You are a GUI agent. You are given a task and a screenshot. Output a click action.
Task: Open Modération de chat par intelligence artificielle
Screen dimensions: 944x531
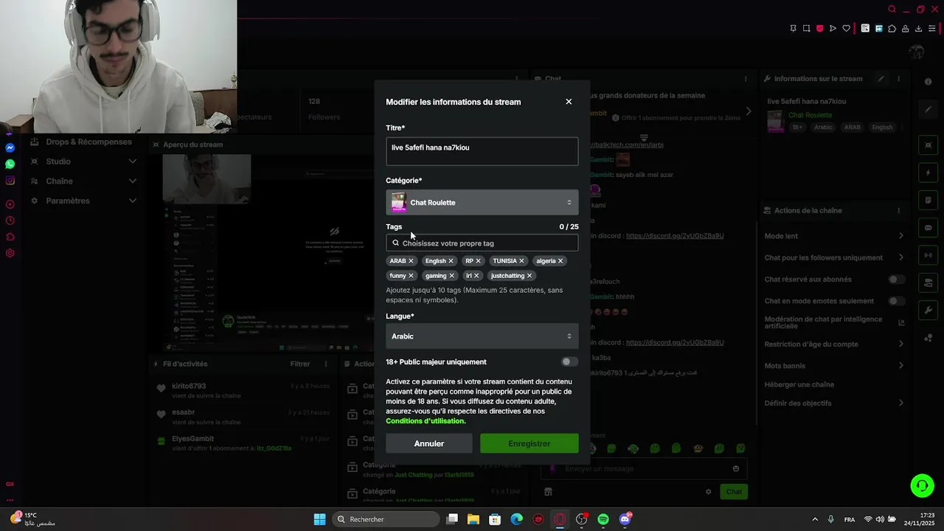(834, 322)
